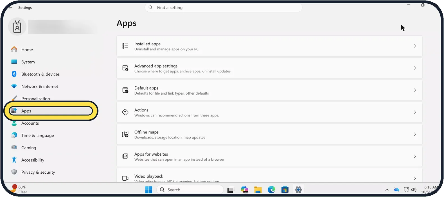Image resolution: width=444 pixels, height=197 pixels.
Task: Click the taskbar Search box
Action: [190, 190]
